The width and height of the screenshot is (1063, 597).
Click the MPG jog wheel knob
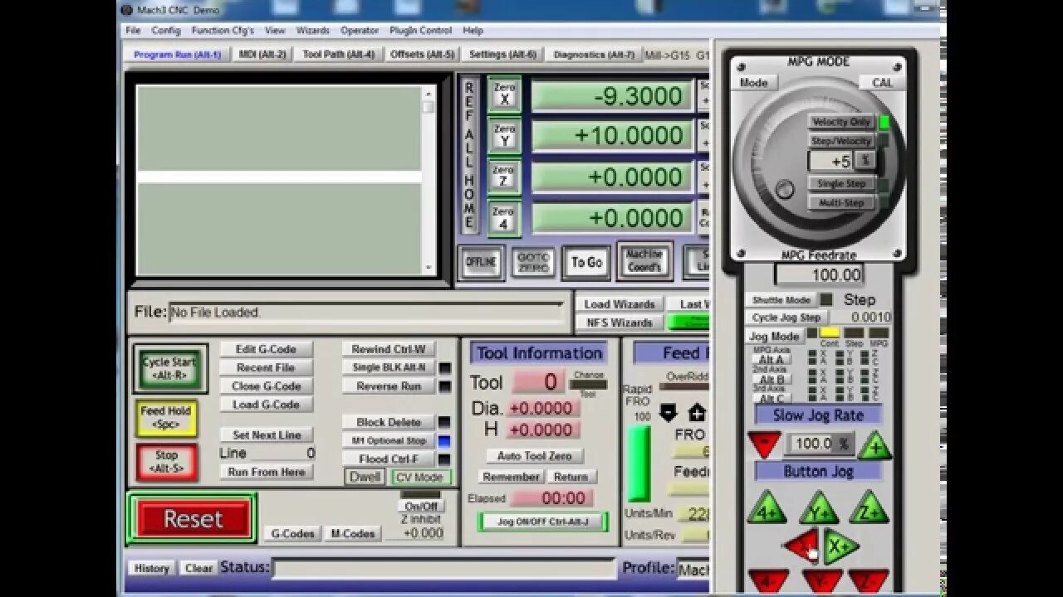(785, 190)
